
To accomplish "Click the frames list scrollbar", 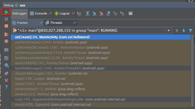I will (192, 70).
